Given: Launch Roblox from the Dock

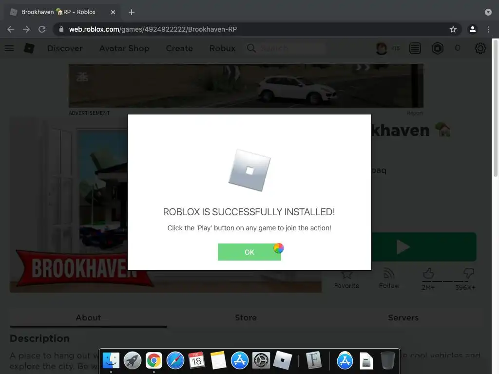Looking at the screenshot, I should pyautogui.click(x=282, y=360).
